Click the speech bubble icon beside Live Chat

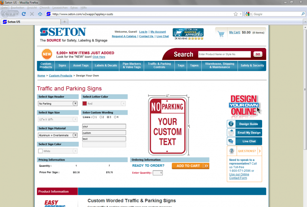pos(231,141)
